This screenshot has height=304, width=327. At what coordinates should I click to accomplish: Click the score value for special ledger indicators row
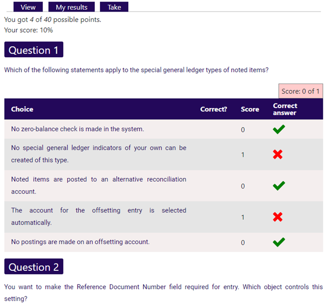[243, 155]
